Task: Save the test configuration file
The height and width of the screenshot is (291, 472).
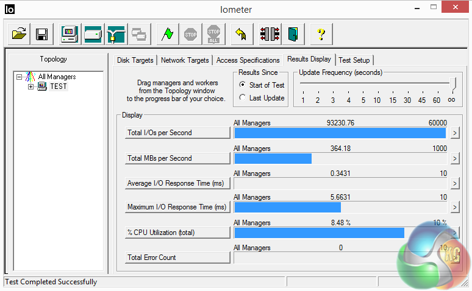Action: (x=42, y=34)
